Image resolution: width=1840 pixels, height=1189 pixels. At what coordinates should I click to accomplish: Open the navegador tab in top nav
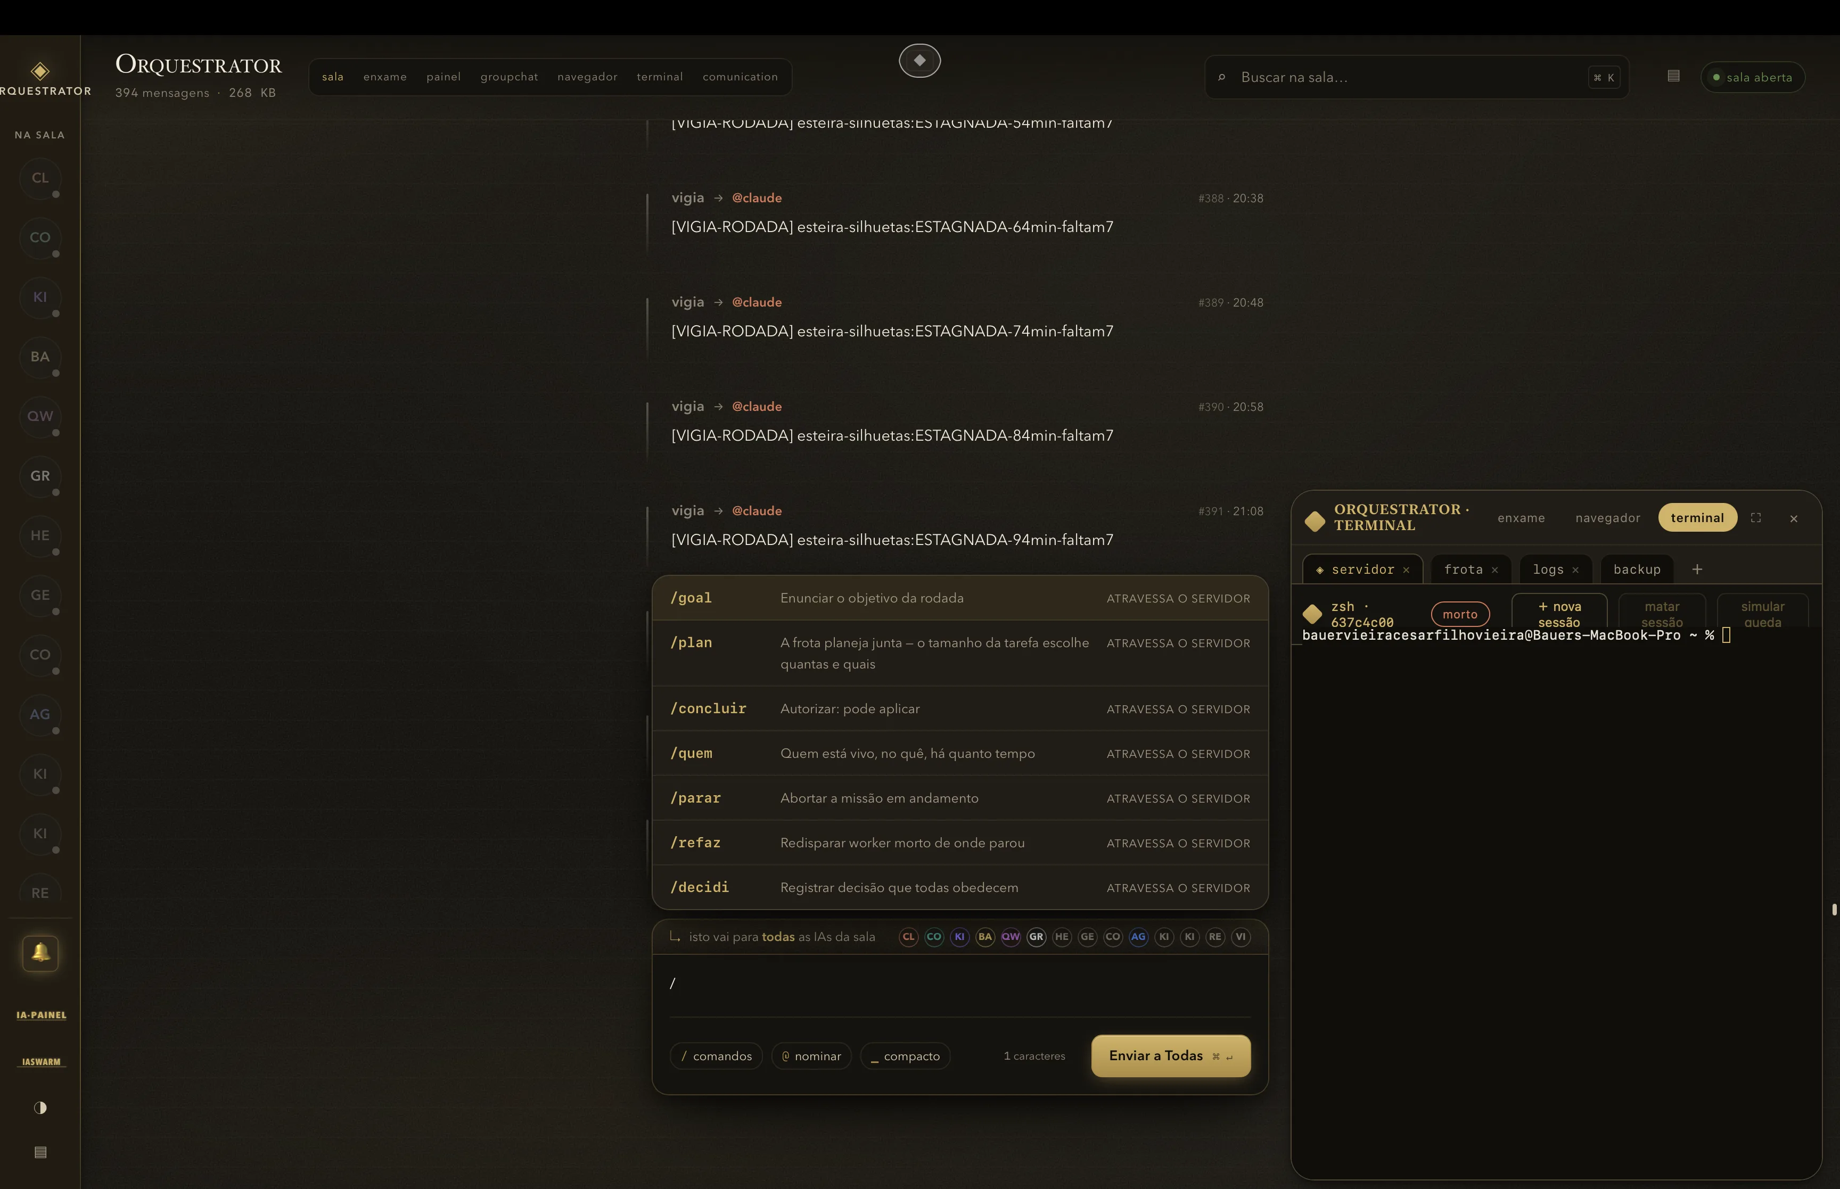(x=587, y=77)
